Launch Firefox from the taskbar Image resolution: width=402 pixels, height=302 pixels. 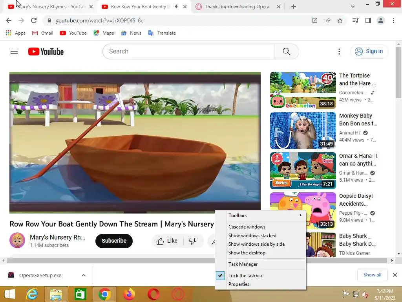click(129, 294)
